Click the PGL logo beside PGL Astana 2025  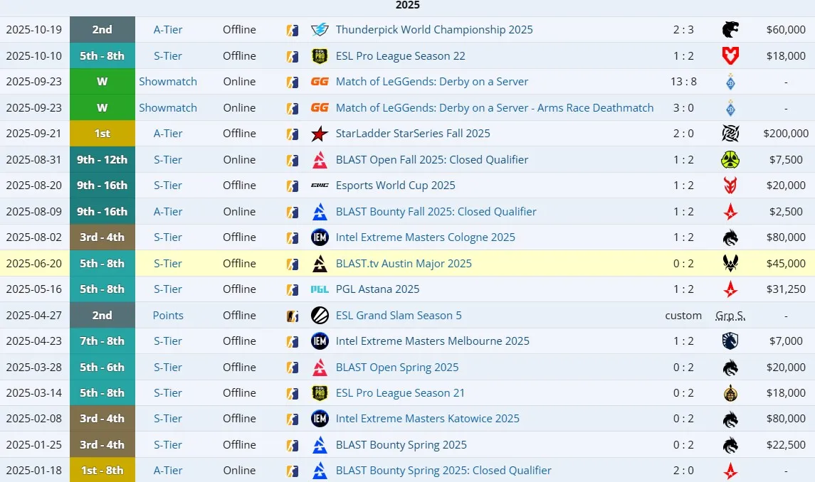pos(320,289)
